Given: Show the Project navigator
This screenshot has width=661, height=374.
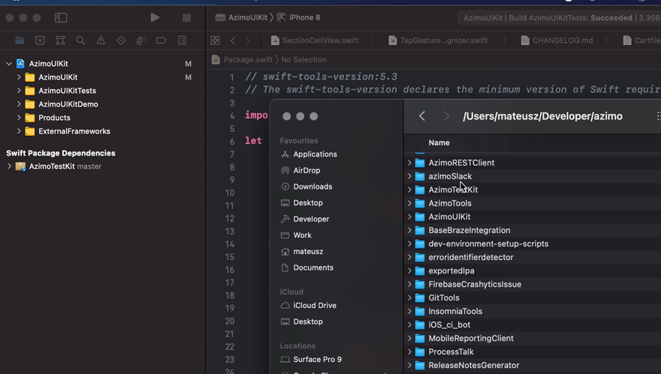Looking at the screenshot, I should pos(20,41).
